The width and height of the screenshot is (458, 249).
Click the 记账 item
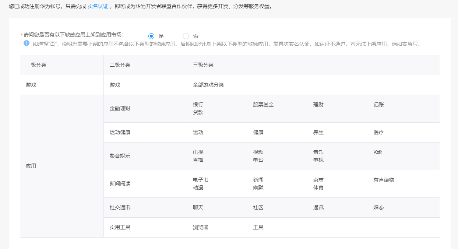coord(378,105)
